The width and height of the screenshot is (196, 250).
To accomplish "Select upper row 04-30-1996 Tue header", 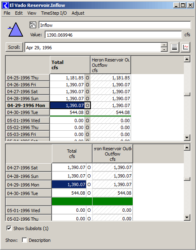I will pyautogui.click(x=28, y=112).
